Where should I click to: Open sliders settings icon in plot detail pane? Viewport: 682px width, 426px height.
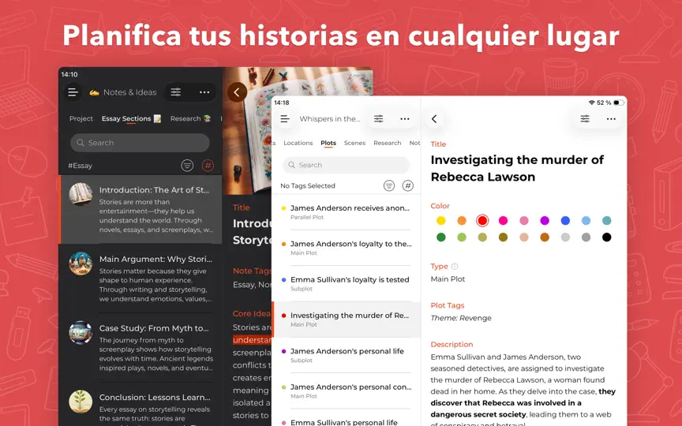pyautogui.click(x=585, y=118)
